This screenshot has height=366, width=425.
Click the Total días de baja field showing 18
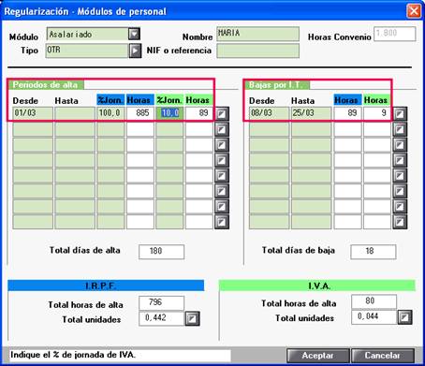pyautogui.click(x=374, y=252)
